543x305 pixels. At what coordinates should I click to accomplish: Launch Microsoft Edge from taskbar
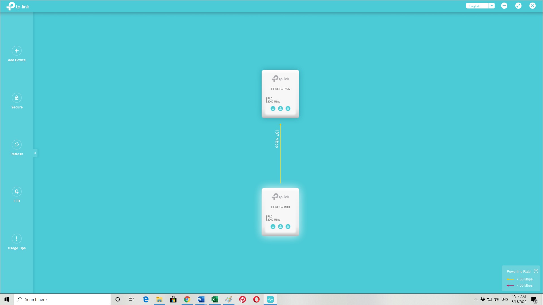pyautogui.click(x=146, y=299)
